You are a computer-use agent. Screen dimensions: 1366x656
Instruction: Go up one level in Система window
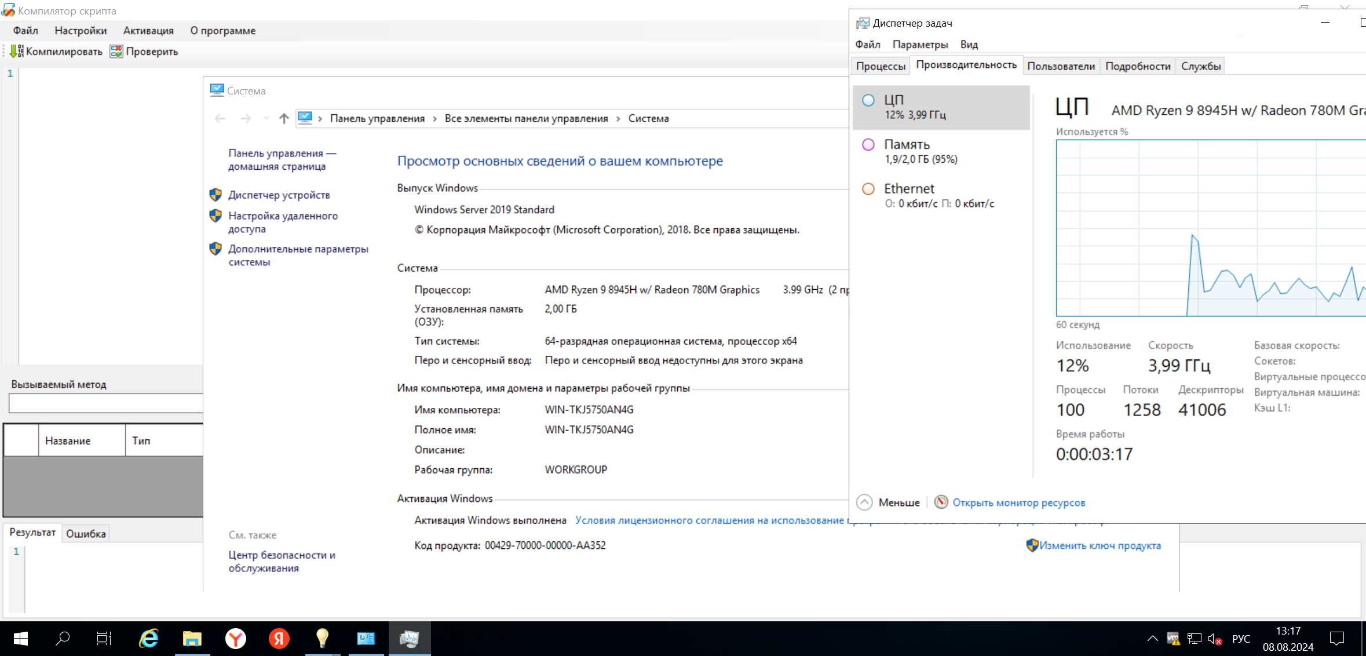point(284,119)
